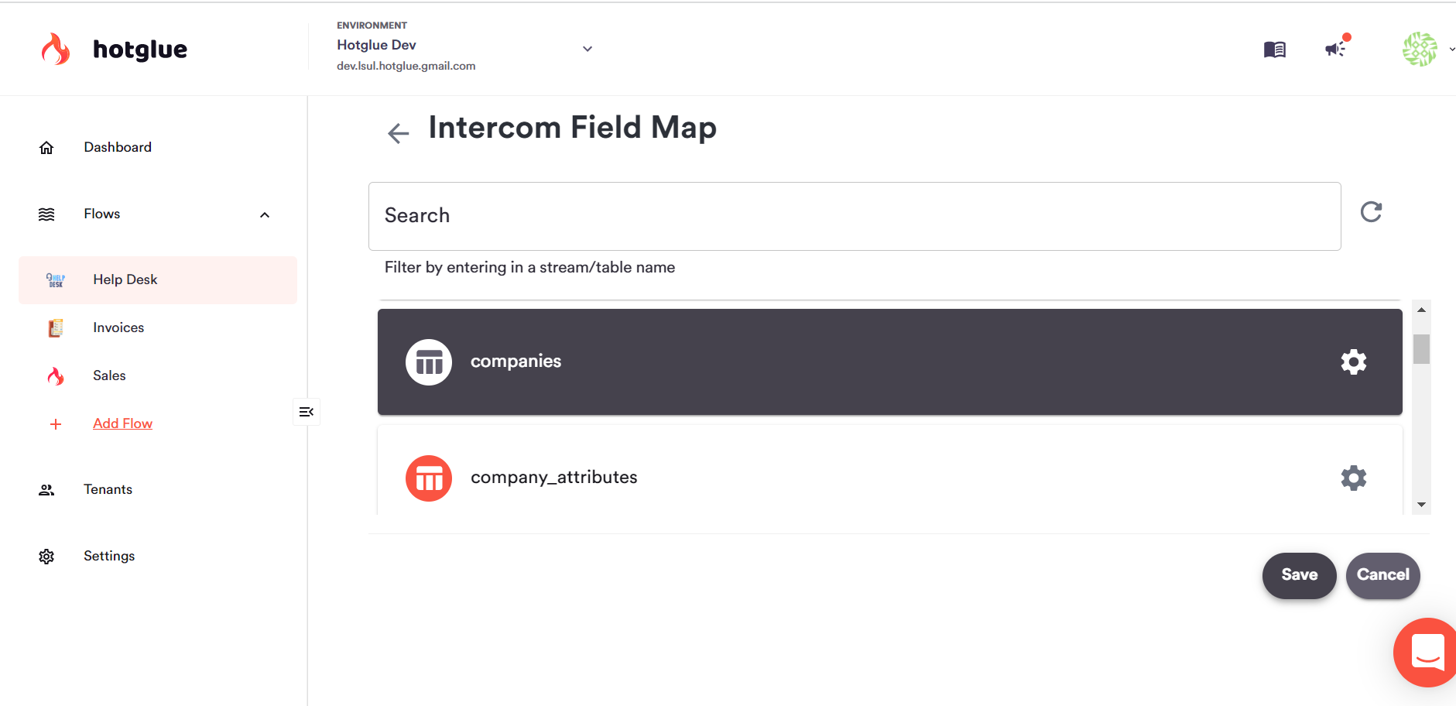Save the field map
1456x706 pixels.
click(x=1299, y=575)
